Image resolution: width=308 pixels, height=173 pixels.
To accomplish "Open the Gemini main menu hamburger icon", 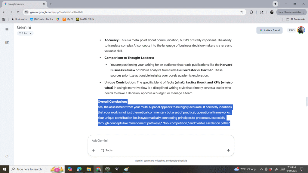I will [7, 29].
